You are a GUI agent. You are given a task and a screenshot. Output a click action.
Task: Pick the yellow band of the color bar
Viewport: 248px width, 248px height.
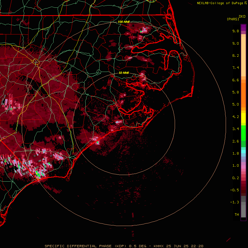pyautogui.click(x=243, y=118)
